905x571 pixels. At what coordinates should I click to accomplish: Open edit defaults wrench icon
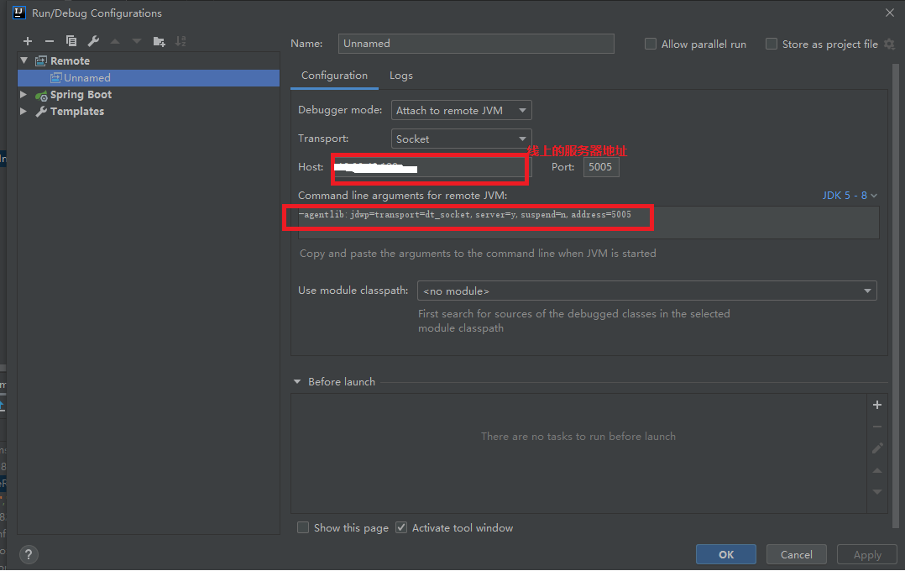[x=93, y=41]
